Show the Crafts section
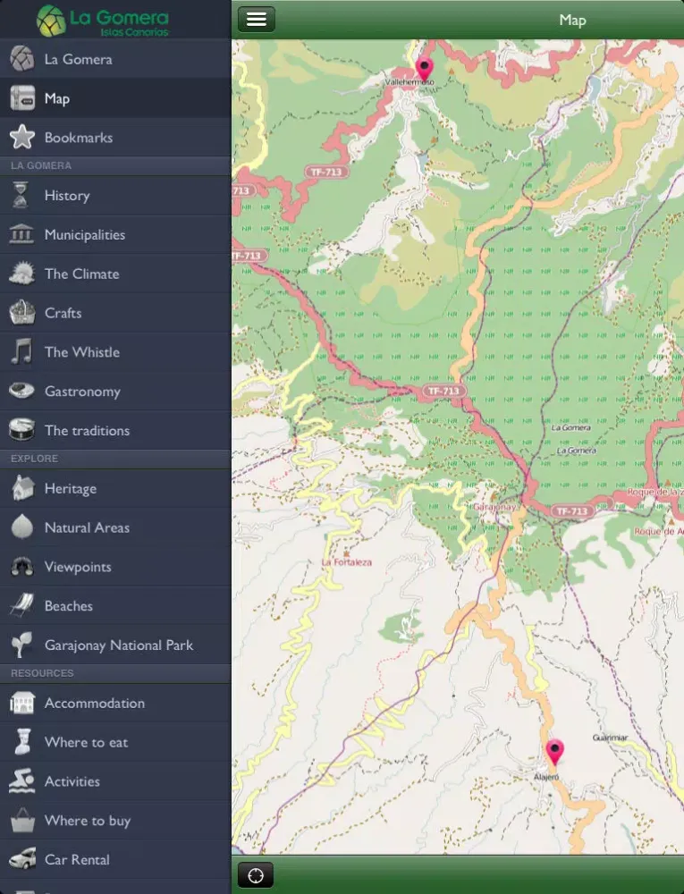684x894 pixels. pos(115,312)
